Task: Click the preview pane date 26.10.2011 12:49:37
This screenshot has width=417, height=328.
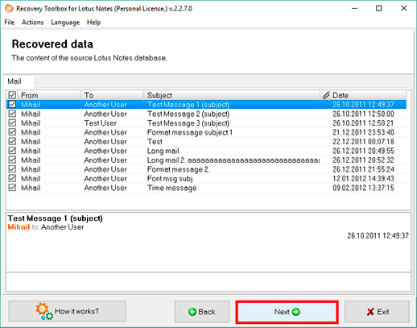Action: [378, 236]
